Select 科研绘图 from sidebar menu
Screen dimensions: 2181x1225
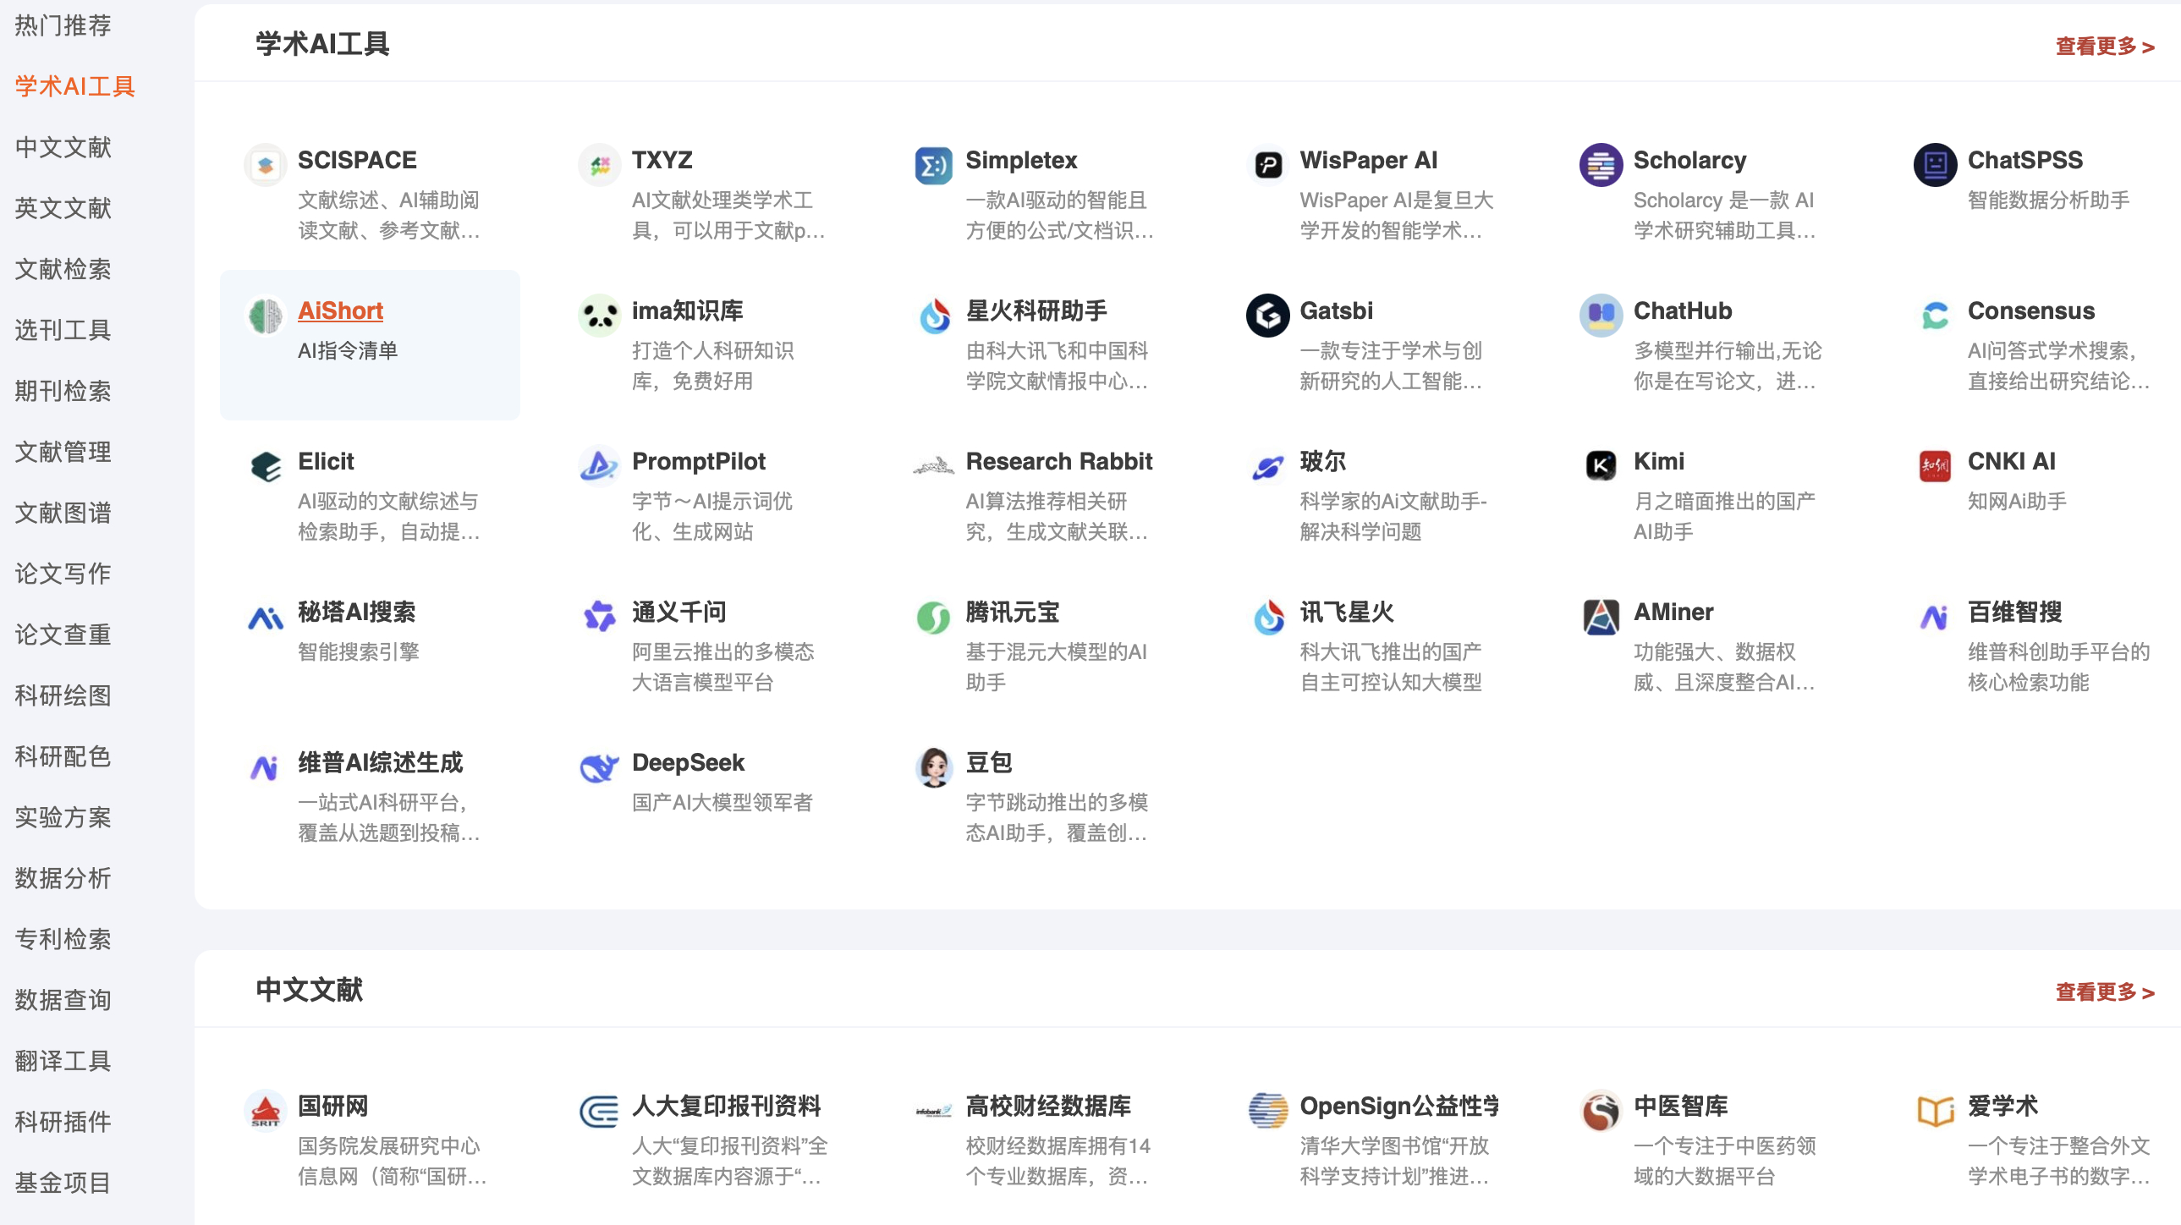tap(63, 695)
